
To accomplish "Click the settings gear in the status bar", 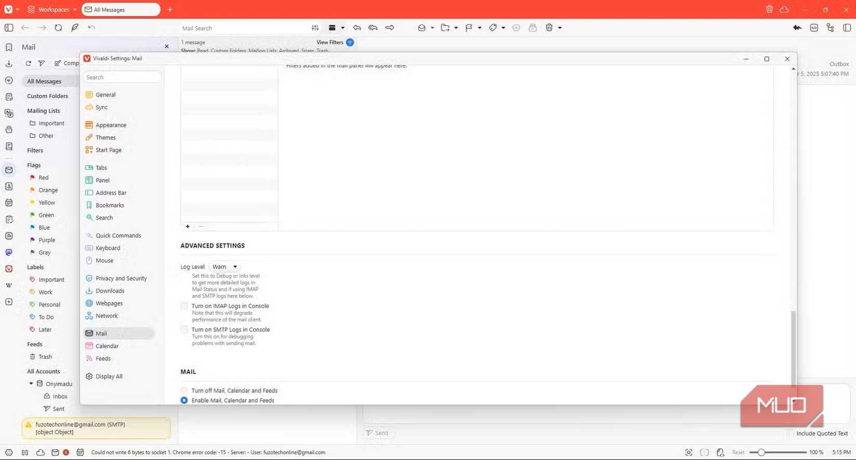I will click(9, 452).
